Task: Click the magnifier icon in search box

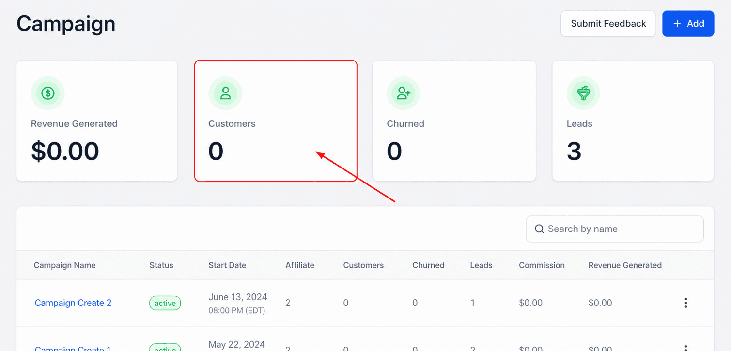Action: pyautogui.click(x=539, y=229)
